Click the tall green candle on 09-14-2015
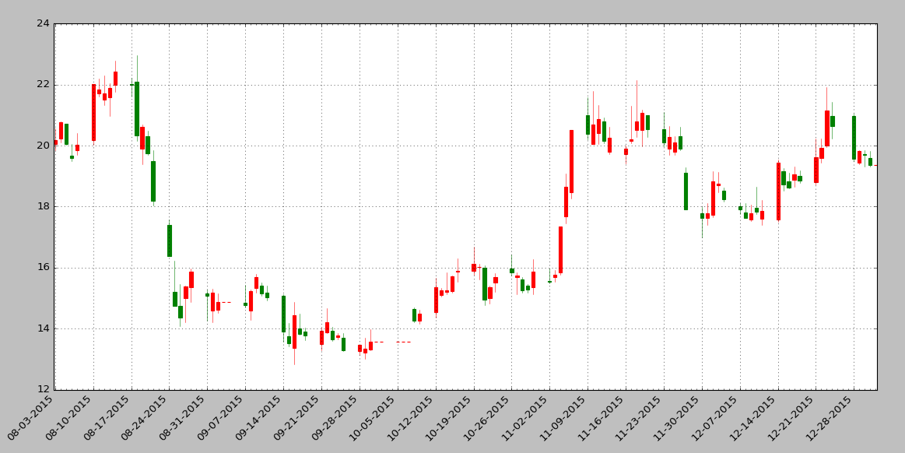The height and width of the screenshot is (453, 905). (283, 314)
